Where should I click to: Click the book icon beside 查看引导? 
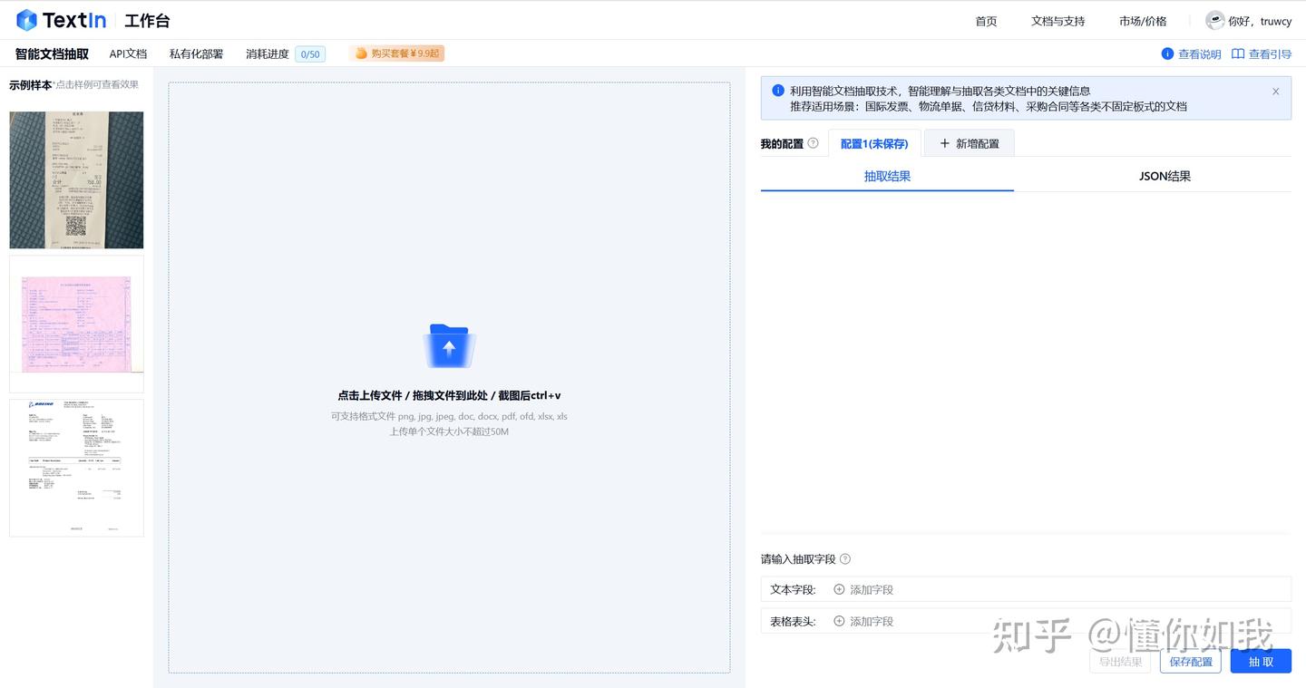(1239, 53)
